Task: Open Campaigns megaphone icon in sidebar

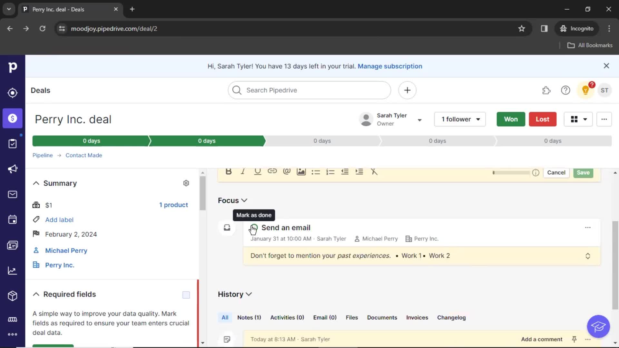Action: (x=13, y=169)
